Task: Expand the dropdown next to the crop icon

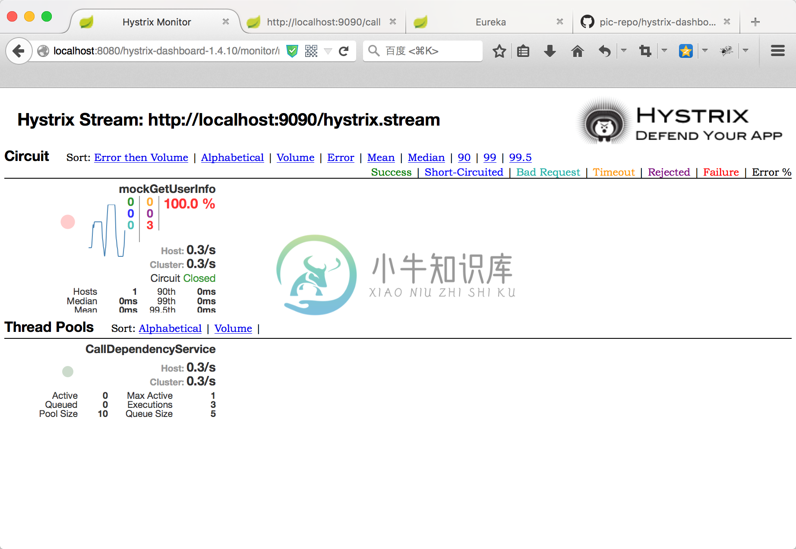Action: tap(664, 50)
